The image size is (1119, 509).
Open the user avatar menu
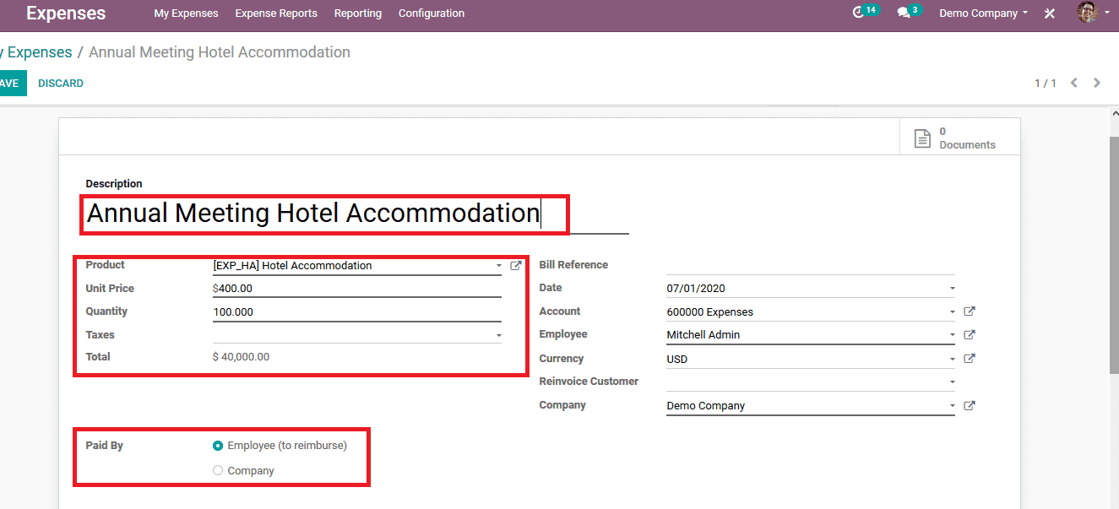(1092, 13)
